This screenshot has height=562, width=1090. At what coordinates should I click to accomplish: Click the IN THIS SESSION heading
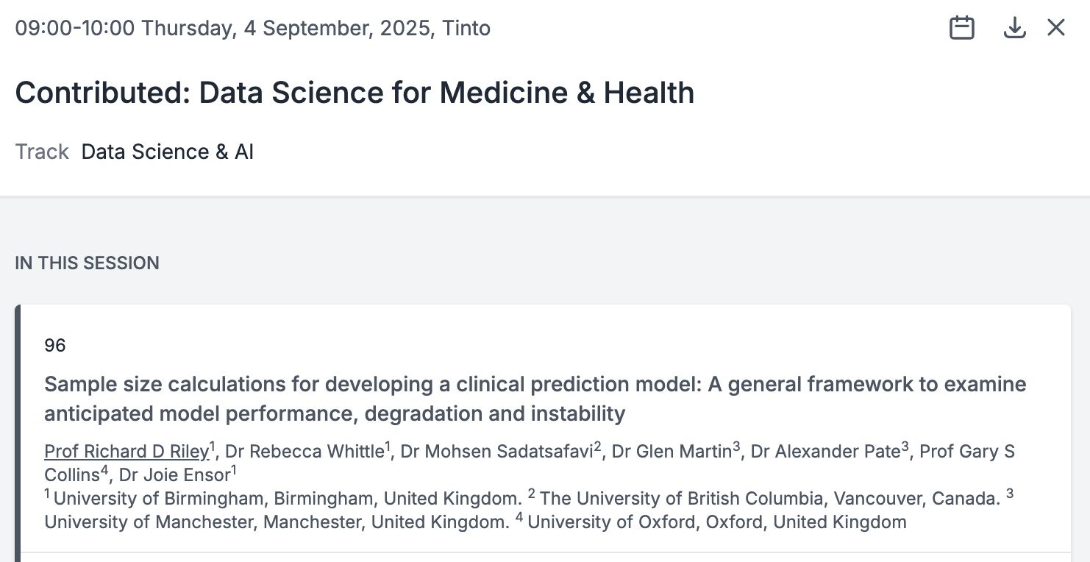pyautogui.click(x=87, y=263)
